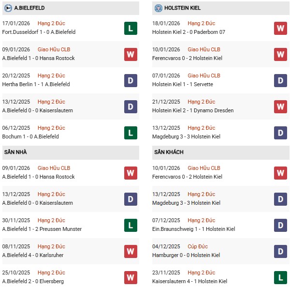Click the L badge for Bochum match
Viewport: 290px width, 288px height.
(130, 133)
